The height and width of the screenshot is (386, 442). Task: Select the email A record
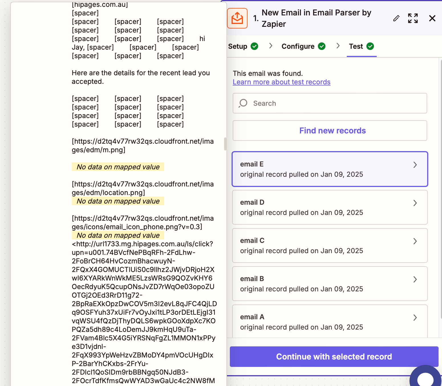330,321
